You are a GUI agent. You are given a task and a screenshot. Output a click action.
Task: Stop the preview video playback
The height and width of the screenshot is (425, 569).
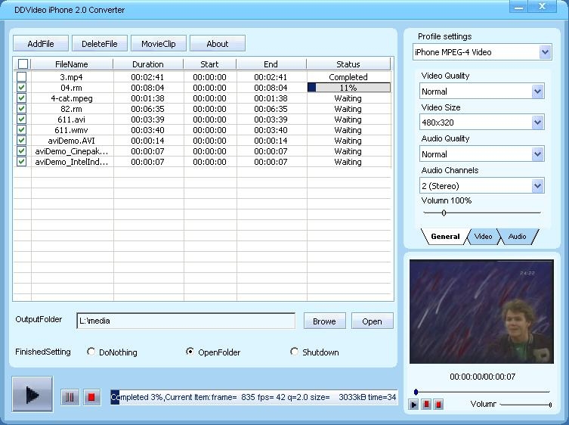[x=438, y=405]
